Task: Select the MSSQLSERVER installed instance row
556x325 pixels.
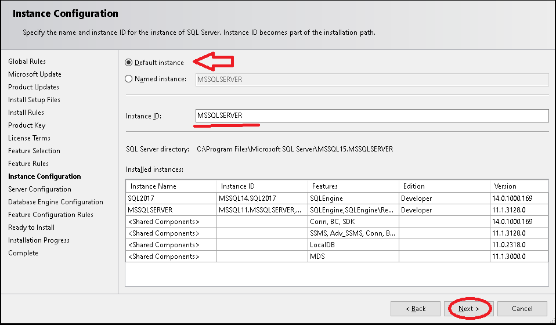Action: (337, 210)
